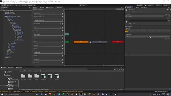Open the condition value dropdown

click(x=159, y=37)
